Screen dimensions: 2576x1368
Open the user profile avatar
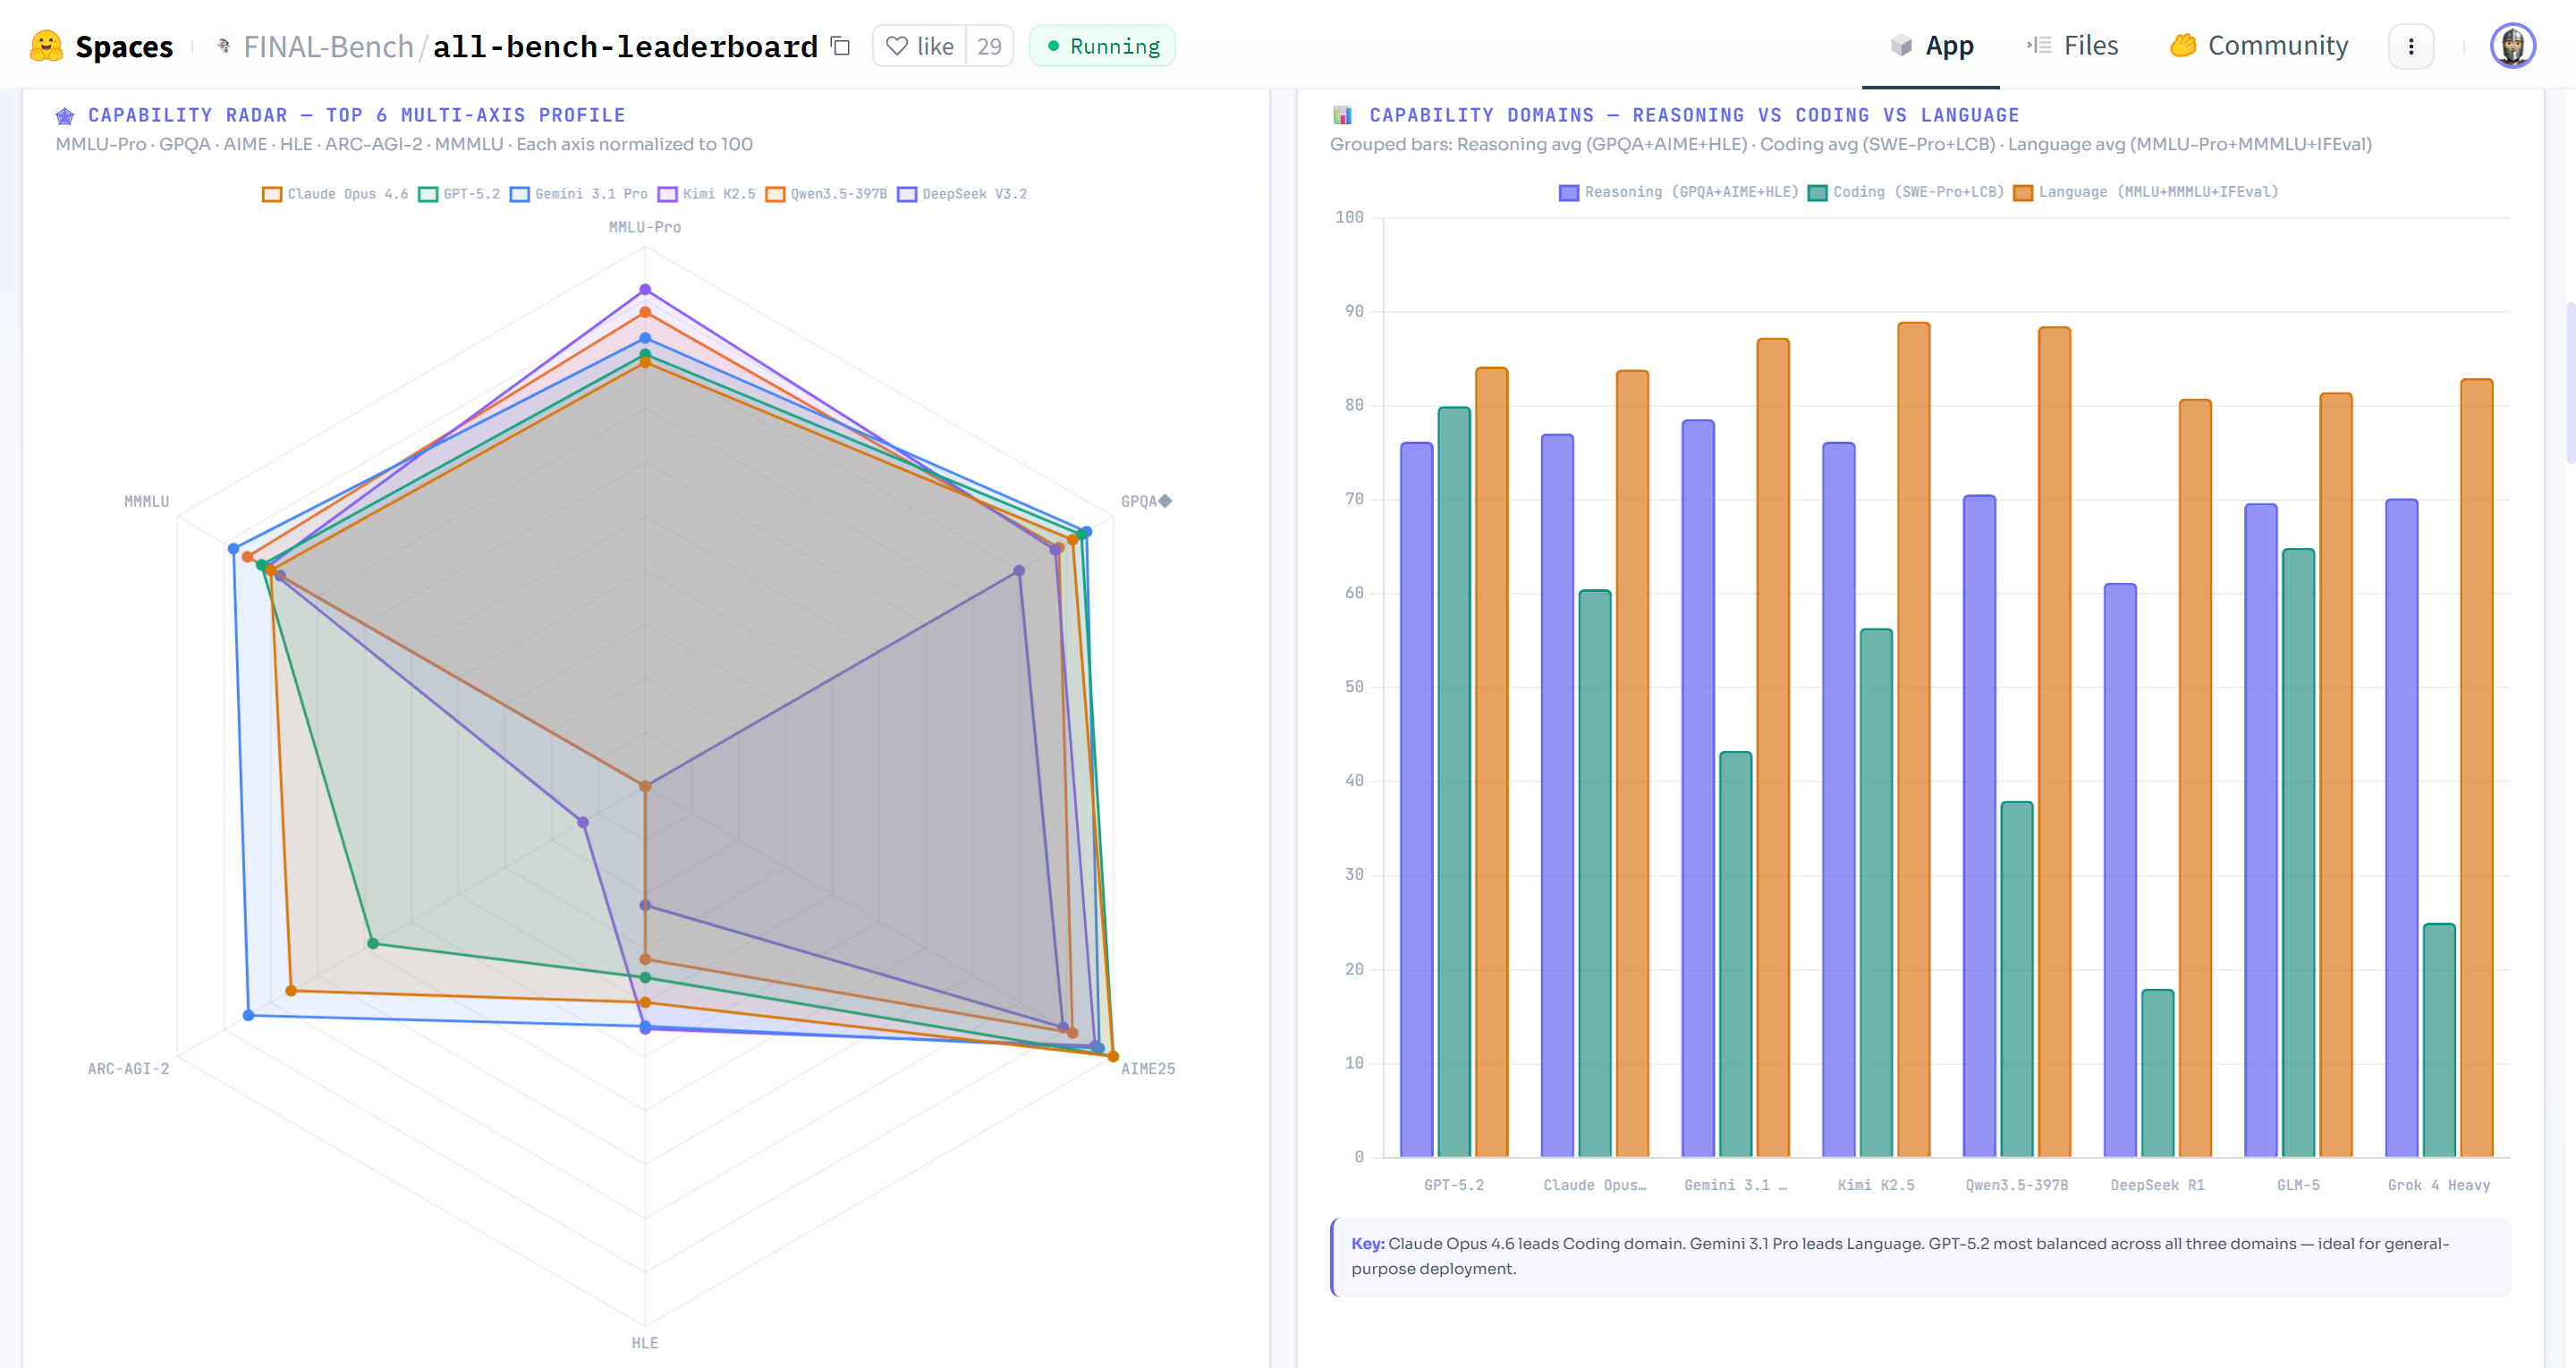coord(2511,46)
